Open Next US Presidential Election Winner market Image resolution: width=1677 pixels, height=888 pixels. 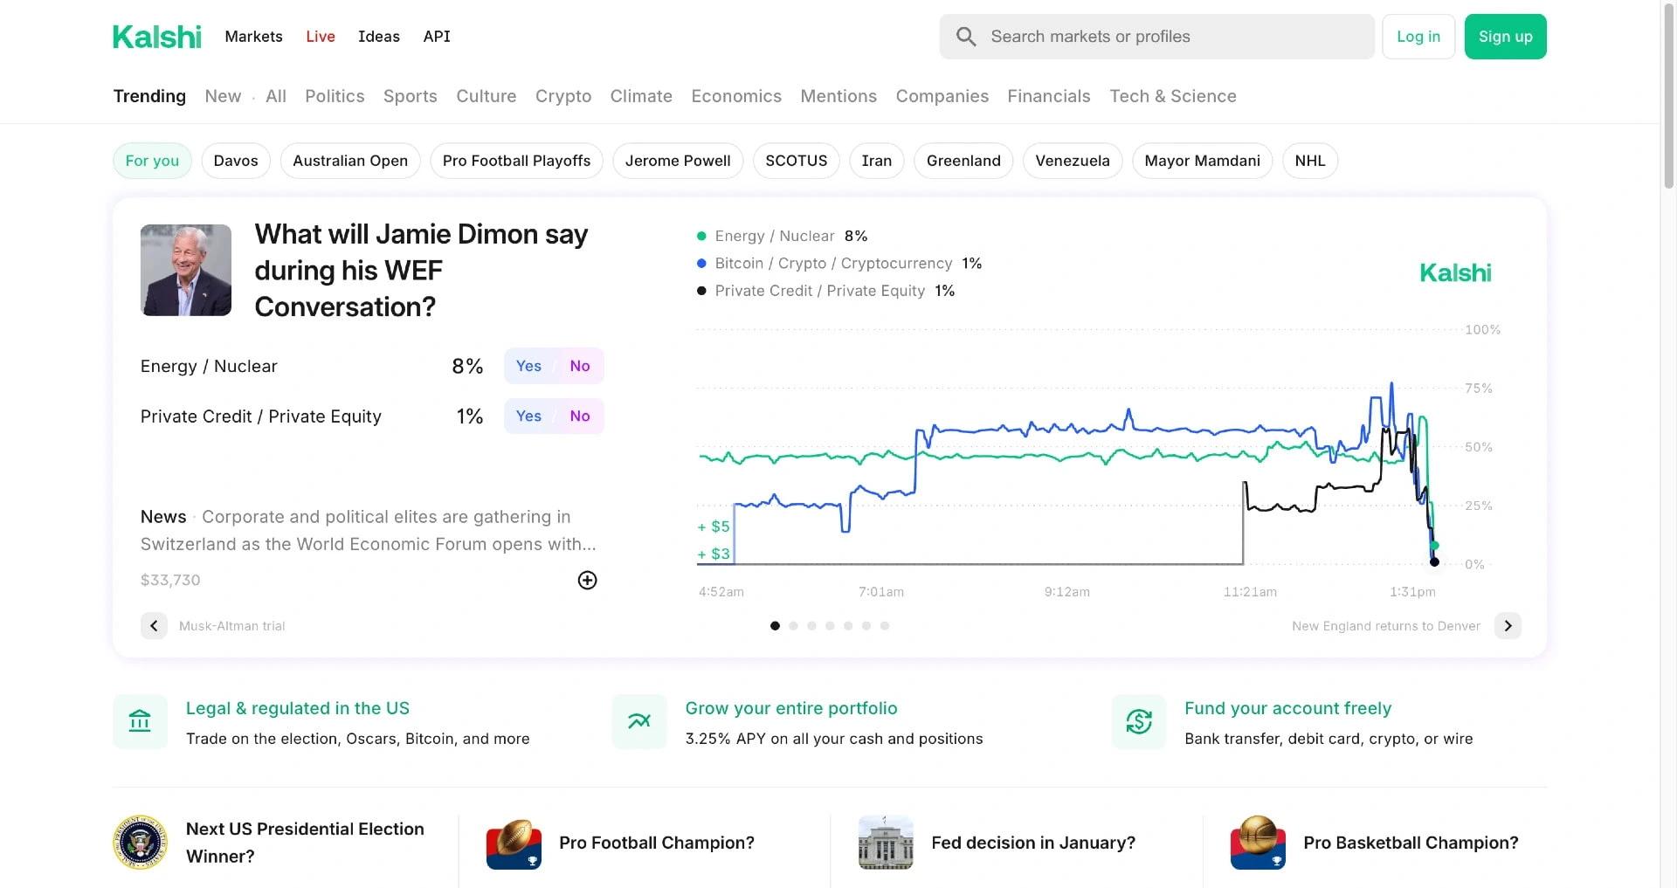point(305,843)
